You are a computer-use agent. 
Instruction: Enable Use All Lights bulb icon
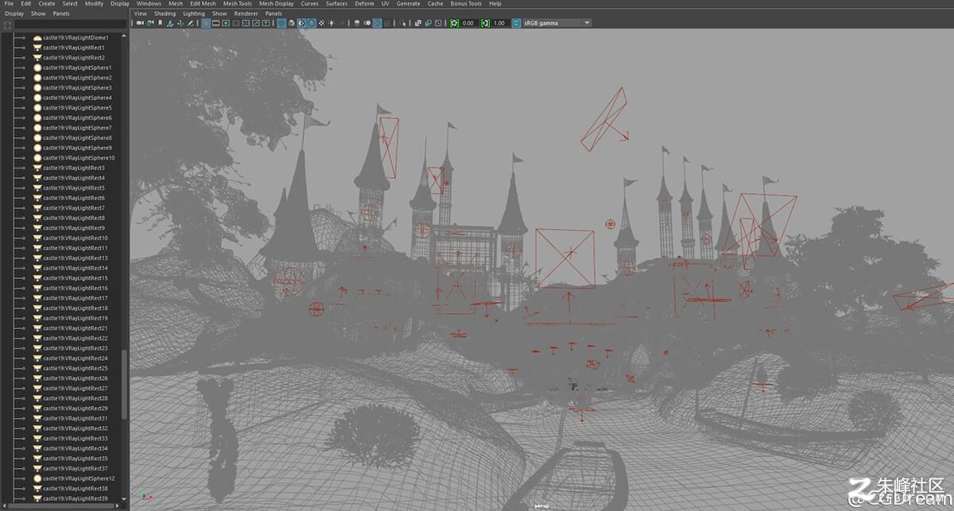coord(332,23)
